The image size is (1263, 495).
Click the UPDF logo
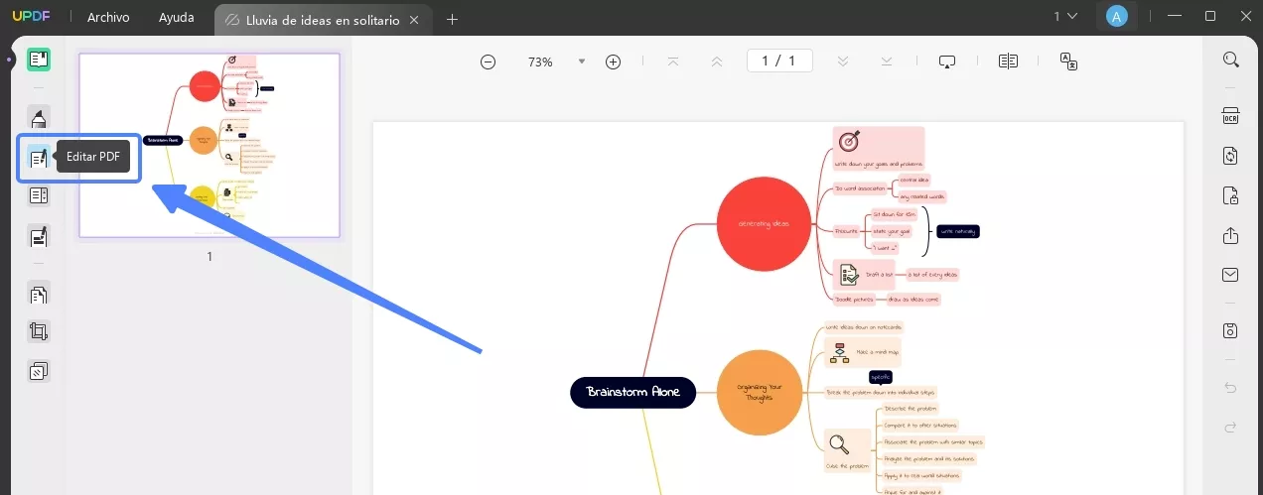click(x=30, y=17)
